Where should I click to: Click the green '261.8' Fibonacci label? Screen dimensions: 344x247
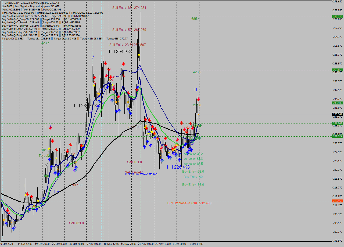(x=197, y=105)
